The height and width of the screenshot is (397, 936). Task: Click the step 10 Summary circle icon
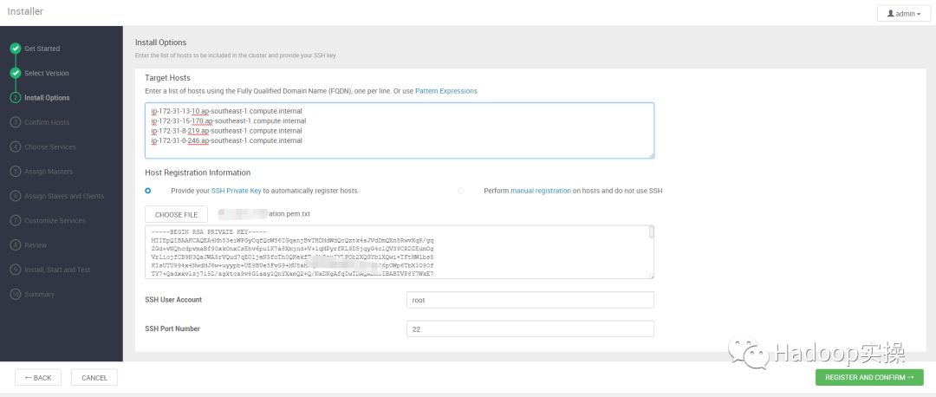(15, 294)
